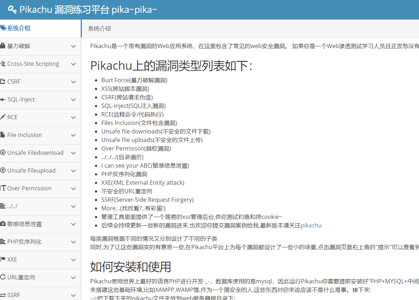Screen dimensions: 419x300
Task: Expand the CSRF chevron
Action: pyautogui.click(x=74, y=82)
